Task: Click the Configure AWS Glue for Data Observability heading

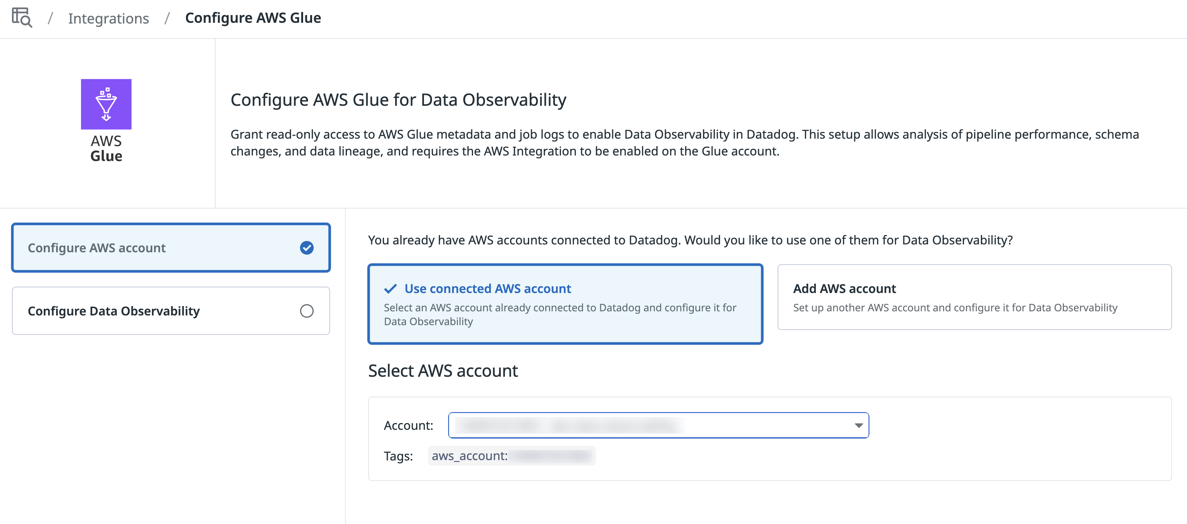Action: pyautogui.click(x=398, y=100)
